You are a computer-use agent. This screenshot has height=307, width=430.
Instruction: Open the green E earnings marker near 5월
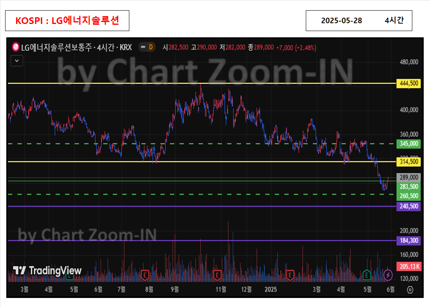367,275
